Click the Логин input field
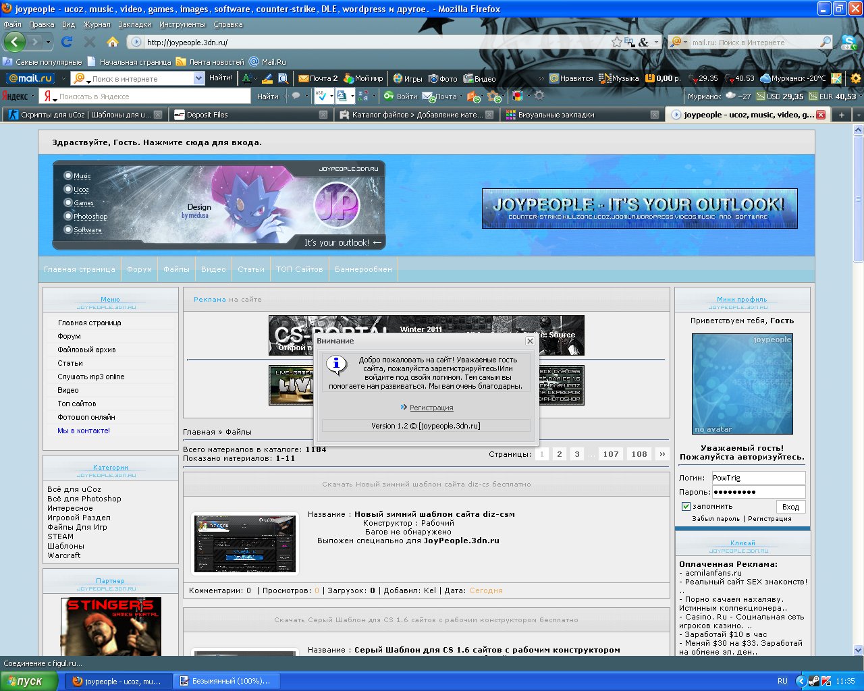This screenshot has height=691, width=864. tap(759, 478)
